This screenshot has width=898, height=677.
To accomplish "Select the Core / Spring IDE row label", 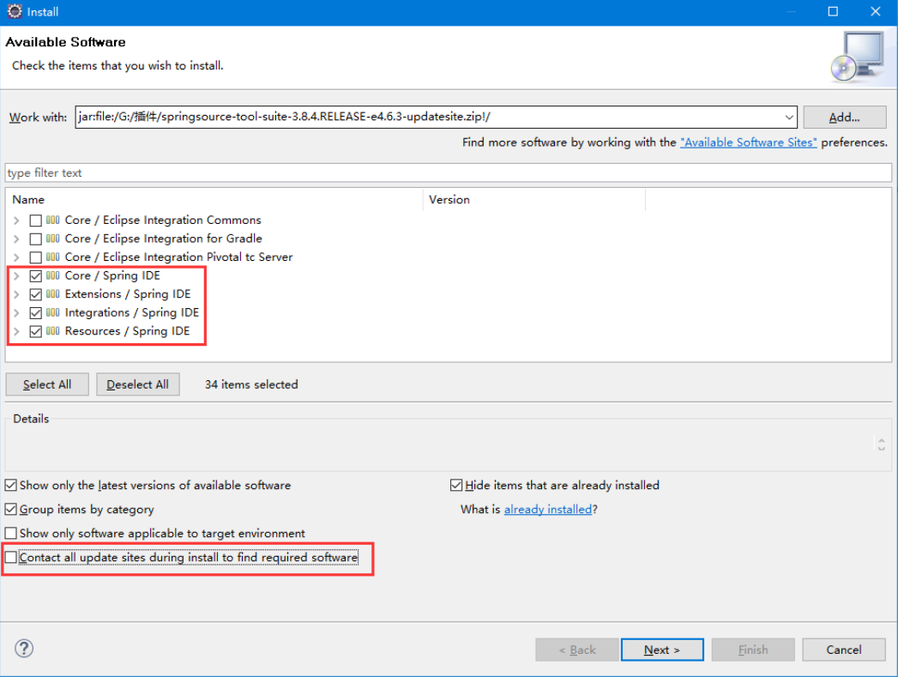I will (x=112, y=275).
